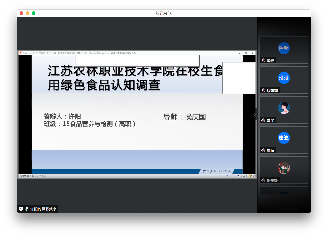
Task: Click the 琪琪 blue avatar circle
Action: click(x=284, y=78)
